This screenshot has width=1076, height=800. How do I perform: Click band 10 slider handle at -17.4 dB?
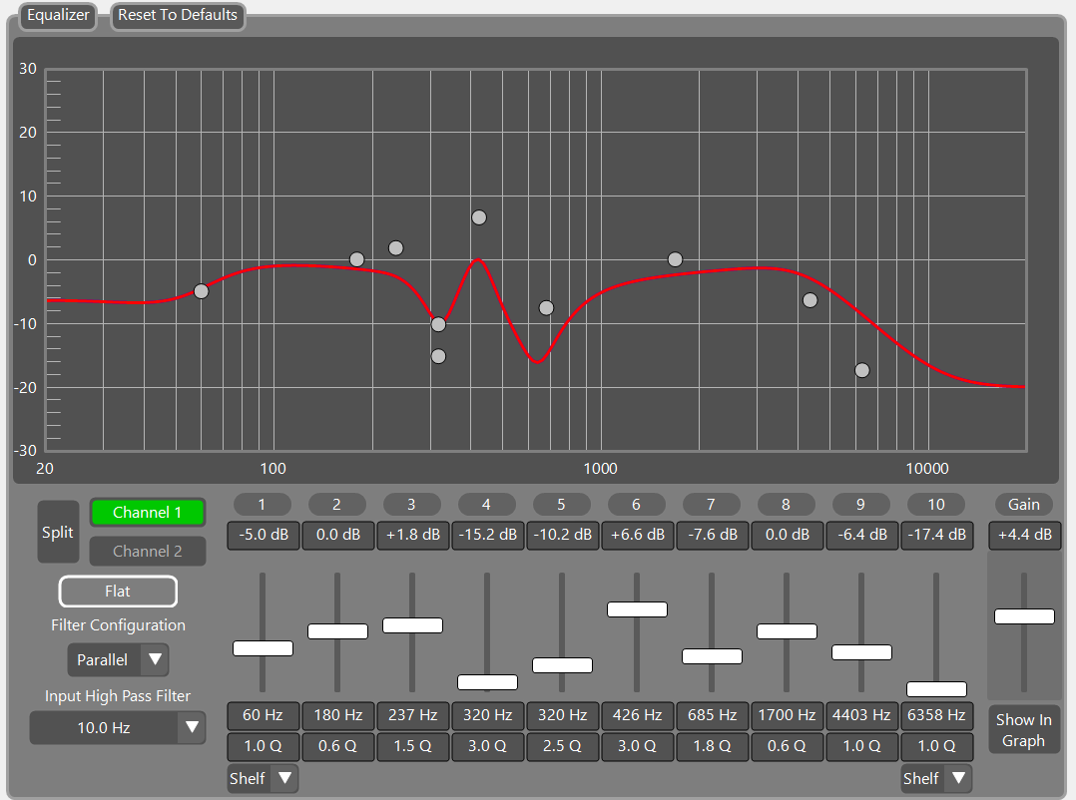(936, 689)
